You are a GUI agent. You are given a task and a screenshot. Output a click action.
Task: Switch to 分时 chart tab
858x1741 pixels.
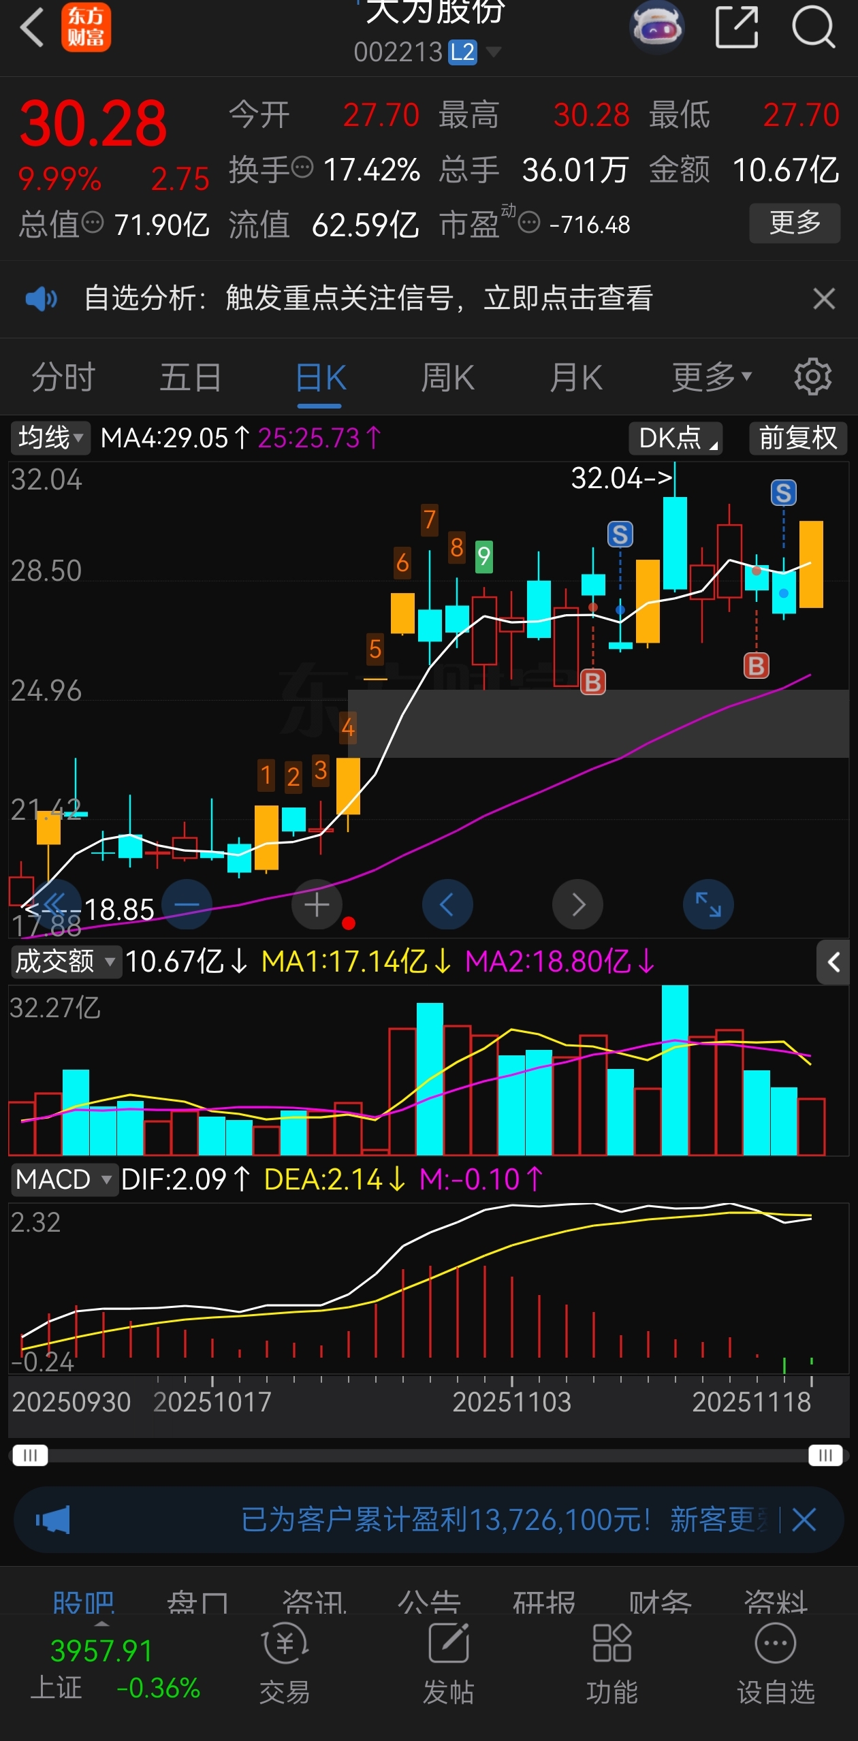coord(63,377)
